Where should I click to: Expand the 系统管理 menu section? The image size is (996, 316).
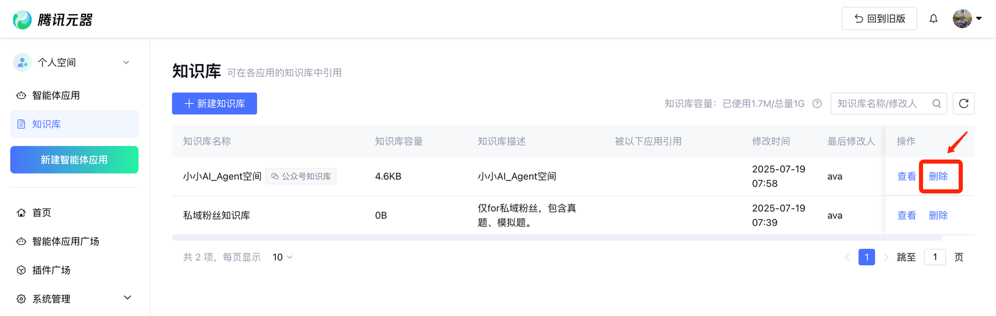[x=127, y=298]
